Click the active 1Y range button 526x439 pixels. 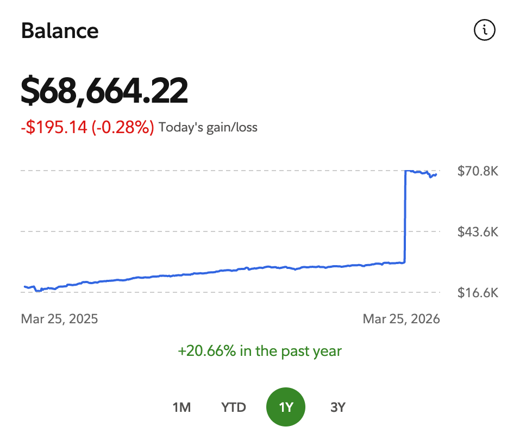(x=286, y=407)
